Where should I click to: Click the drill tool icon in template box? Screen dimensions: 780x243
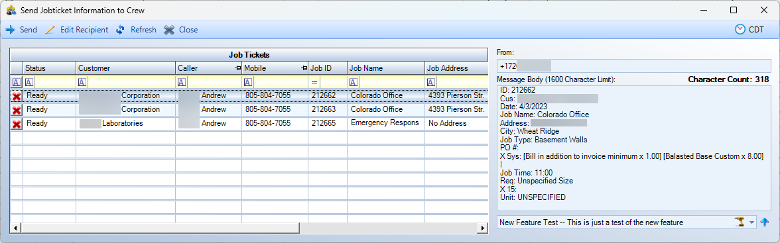coord(739,222)
